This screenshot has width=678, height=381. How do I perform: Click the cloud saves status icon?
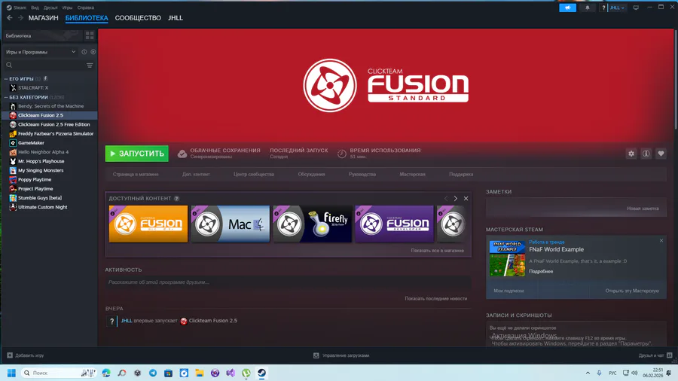point(182,154)
